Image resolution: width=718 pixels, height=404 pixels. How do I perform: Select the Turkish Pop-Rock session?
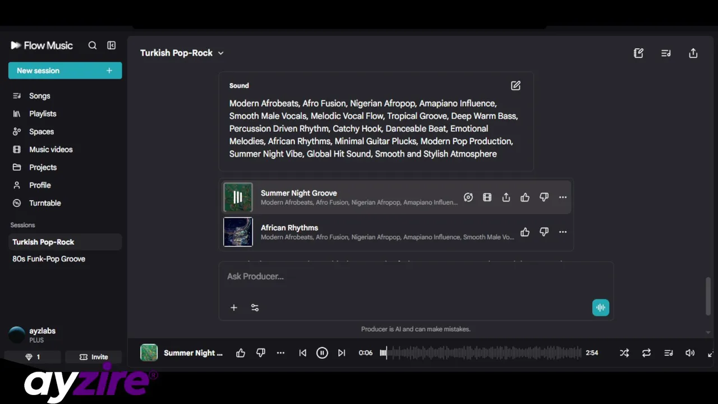65,242
